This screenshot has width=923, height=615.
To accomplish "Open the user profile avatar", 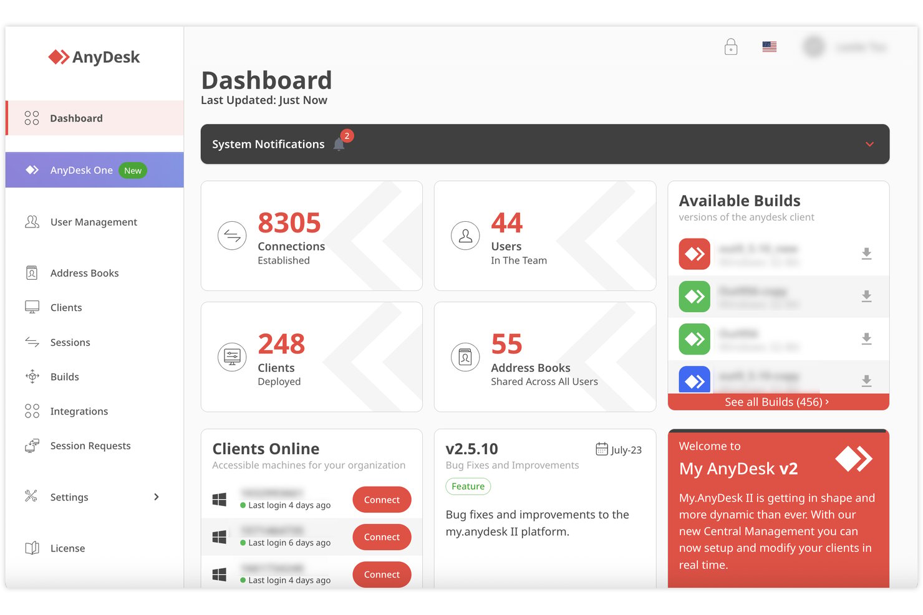I will [814, 47].
